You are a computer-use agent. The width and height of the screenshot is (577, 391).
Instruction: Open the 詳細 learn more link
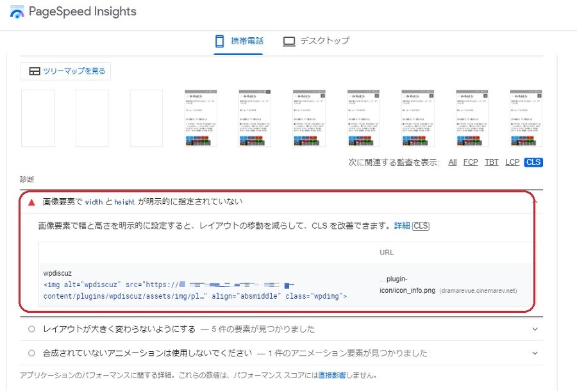(x=402, y=226)
